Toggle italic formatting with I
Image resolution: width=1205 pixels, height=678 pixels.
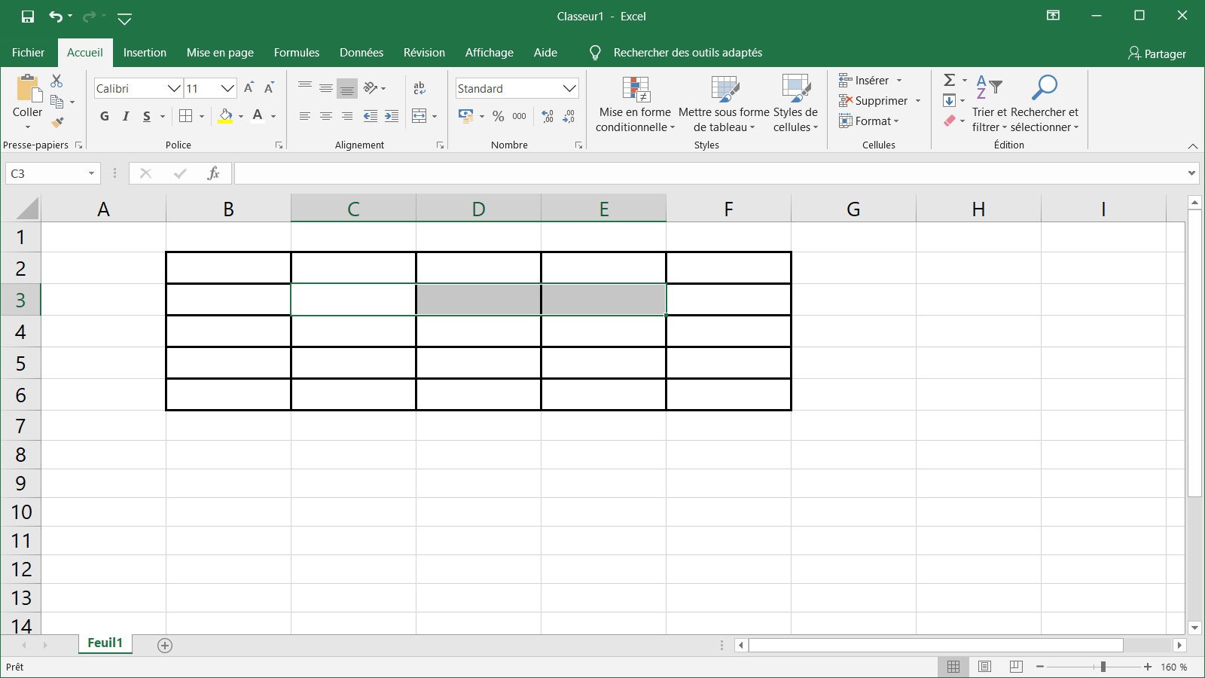[126, 116]
